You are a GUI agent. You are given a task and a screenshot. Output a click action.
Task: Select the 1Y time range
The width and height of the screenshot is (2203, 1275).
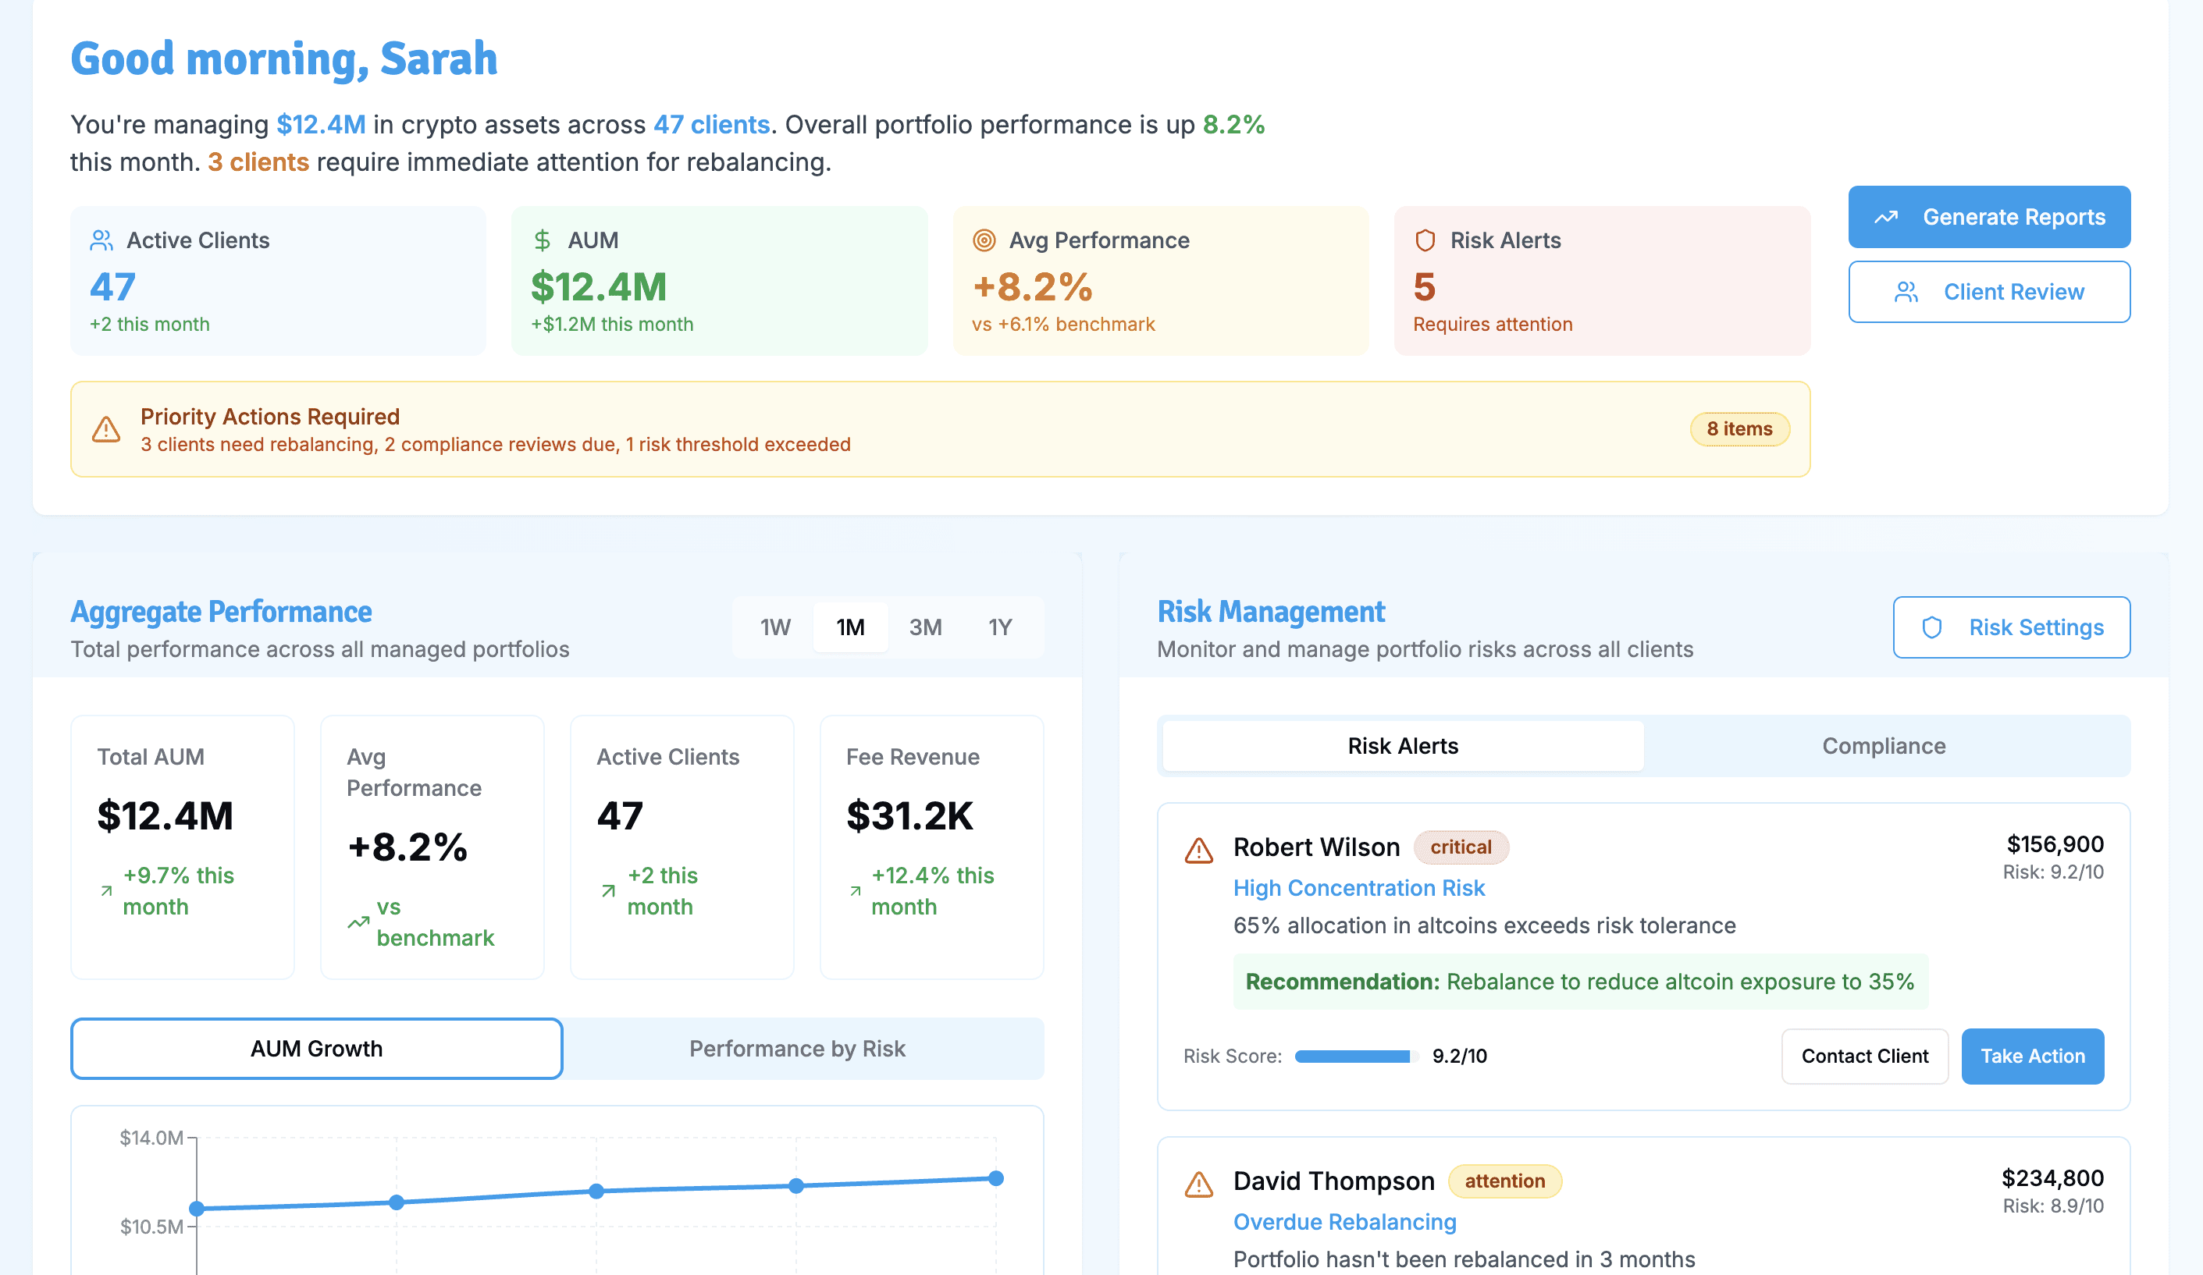1000,627
